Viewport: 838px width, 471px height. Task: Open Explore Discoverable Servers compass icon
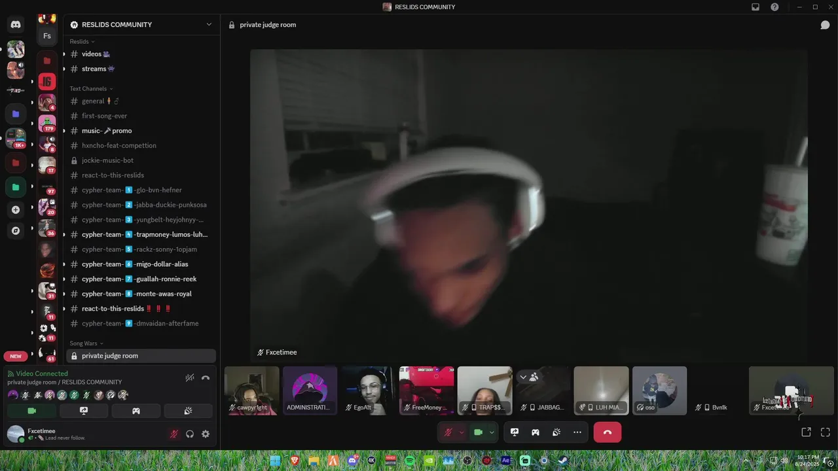[x=16, y=231]
